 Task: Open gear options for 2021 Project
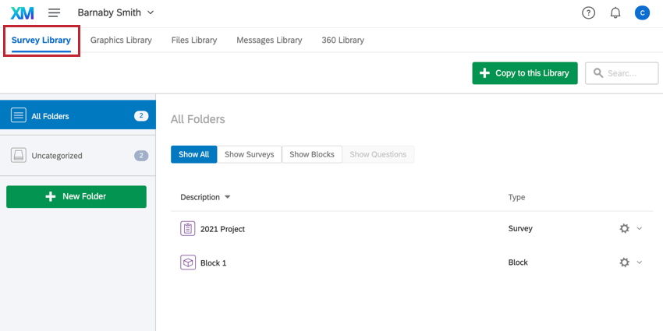tap(624, 228)
